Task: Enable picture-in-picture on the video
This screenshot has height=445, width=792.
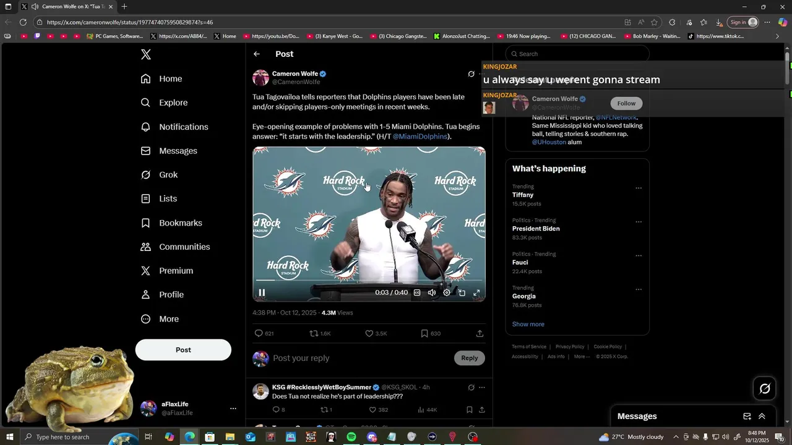Action: click(x=462, y=293)
